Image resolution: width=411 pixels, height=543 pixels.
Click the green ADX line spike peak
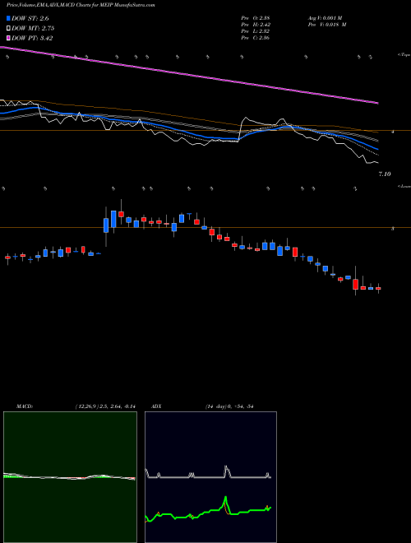click(x=225, y=498)
